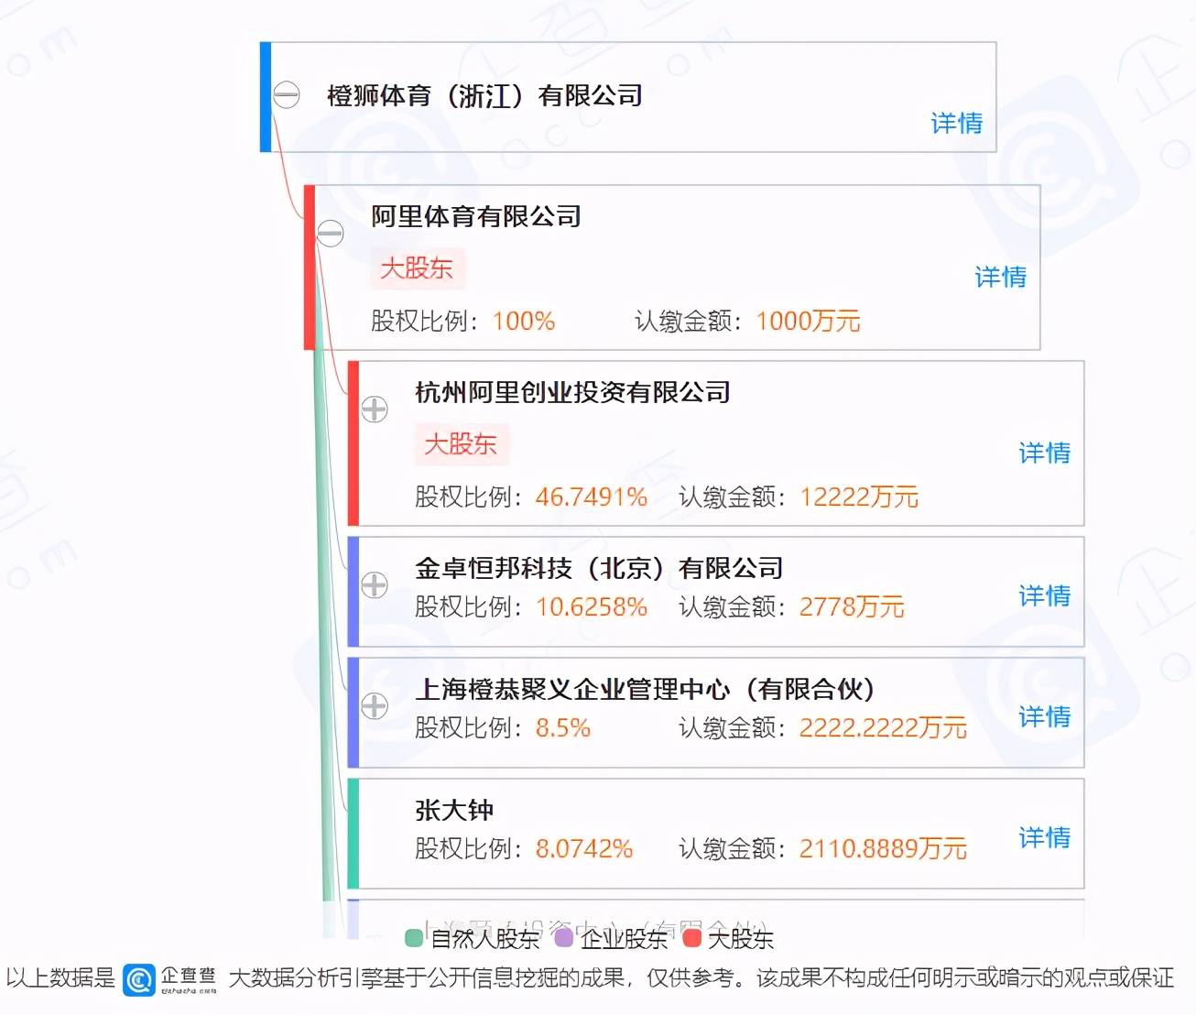This screenshot has height=1015, width=1196.
Task: Expand the 金卓恒邦科技（北京）有限公司 node
Action: [x=374, y=584]
